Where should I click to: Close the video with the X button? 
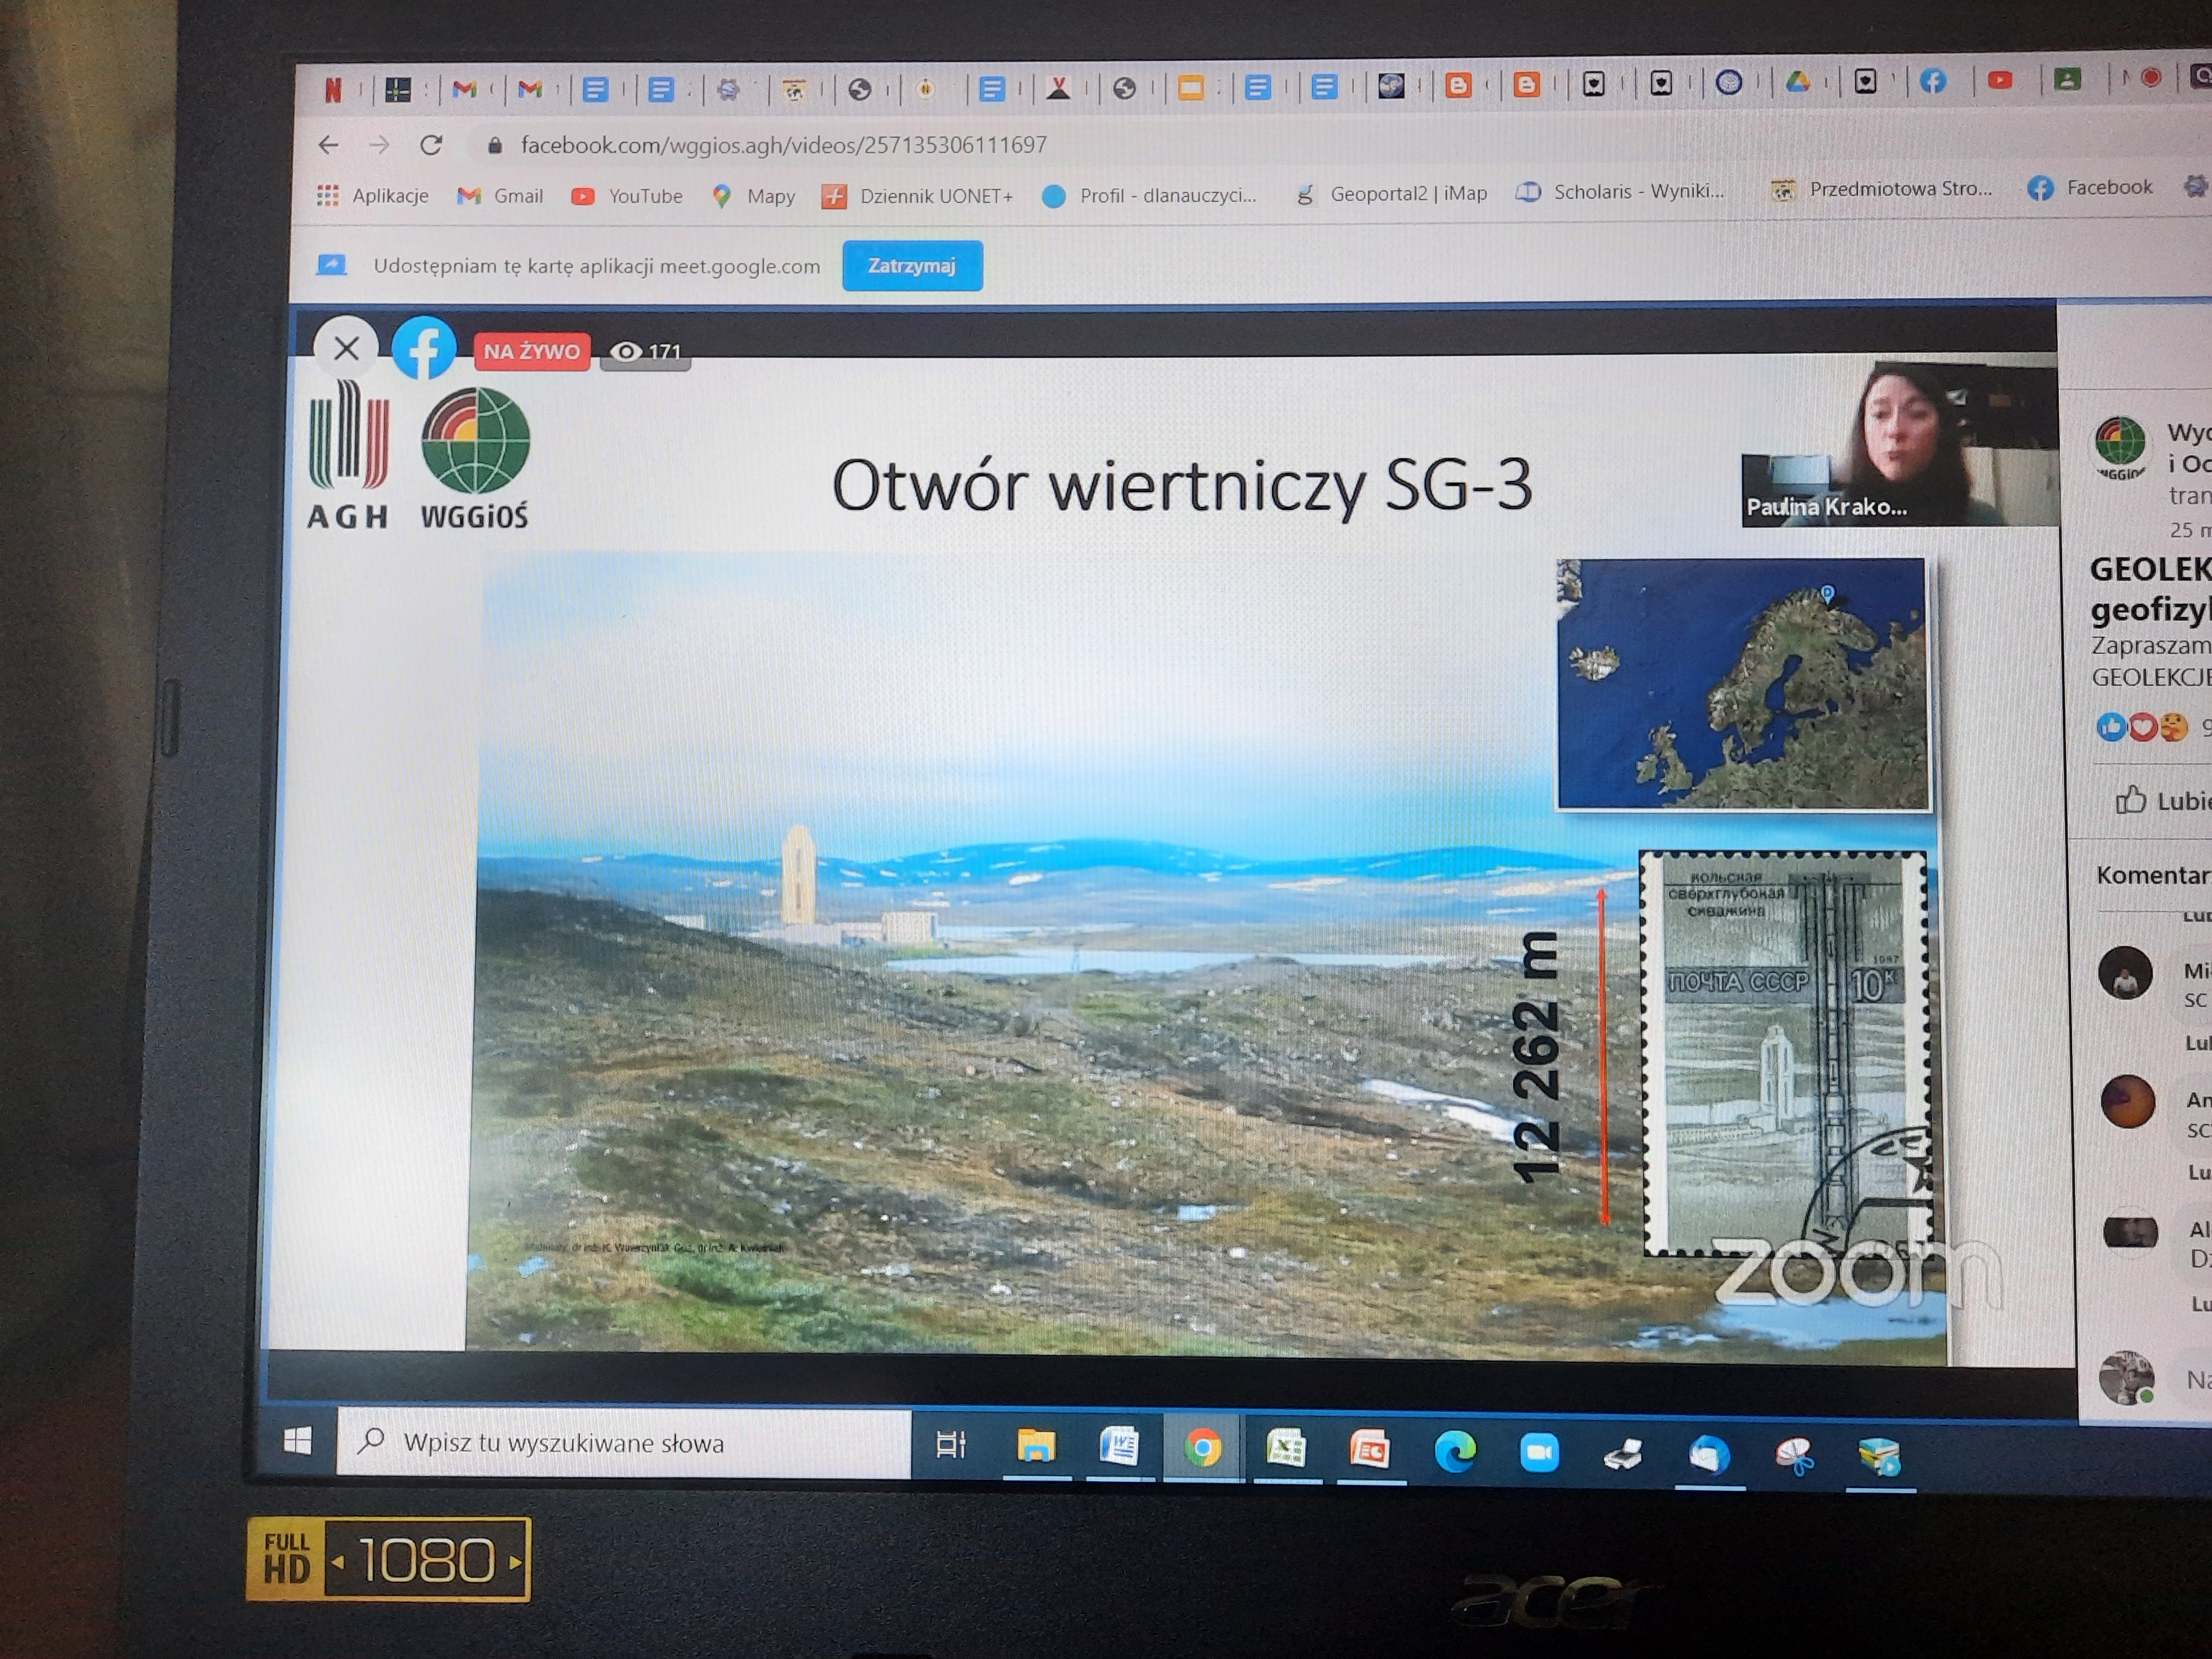click(346, 348)
